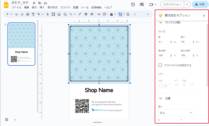Activate the crop image tool
Screen dimensions: 209x126
coord(120,14)
